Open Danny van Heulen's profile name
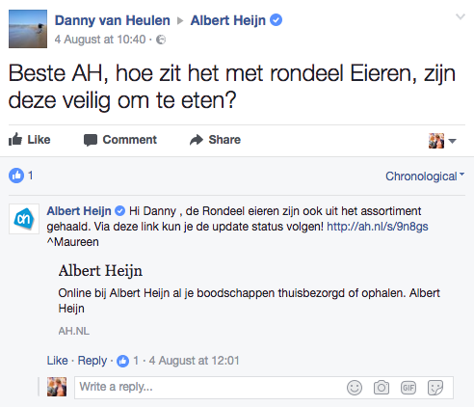474x407 pixels. pos(113,20)
